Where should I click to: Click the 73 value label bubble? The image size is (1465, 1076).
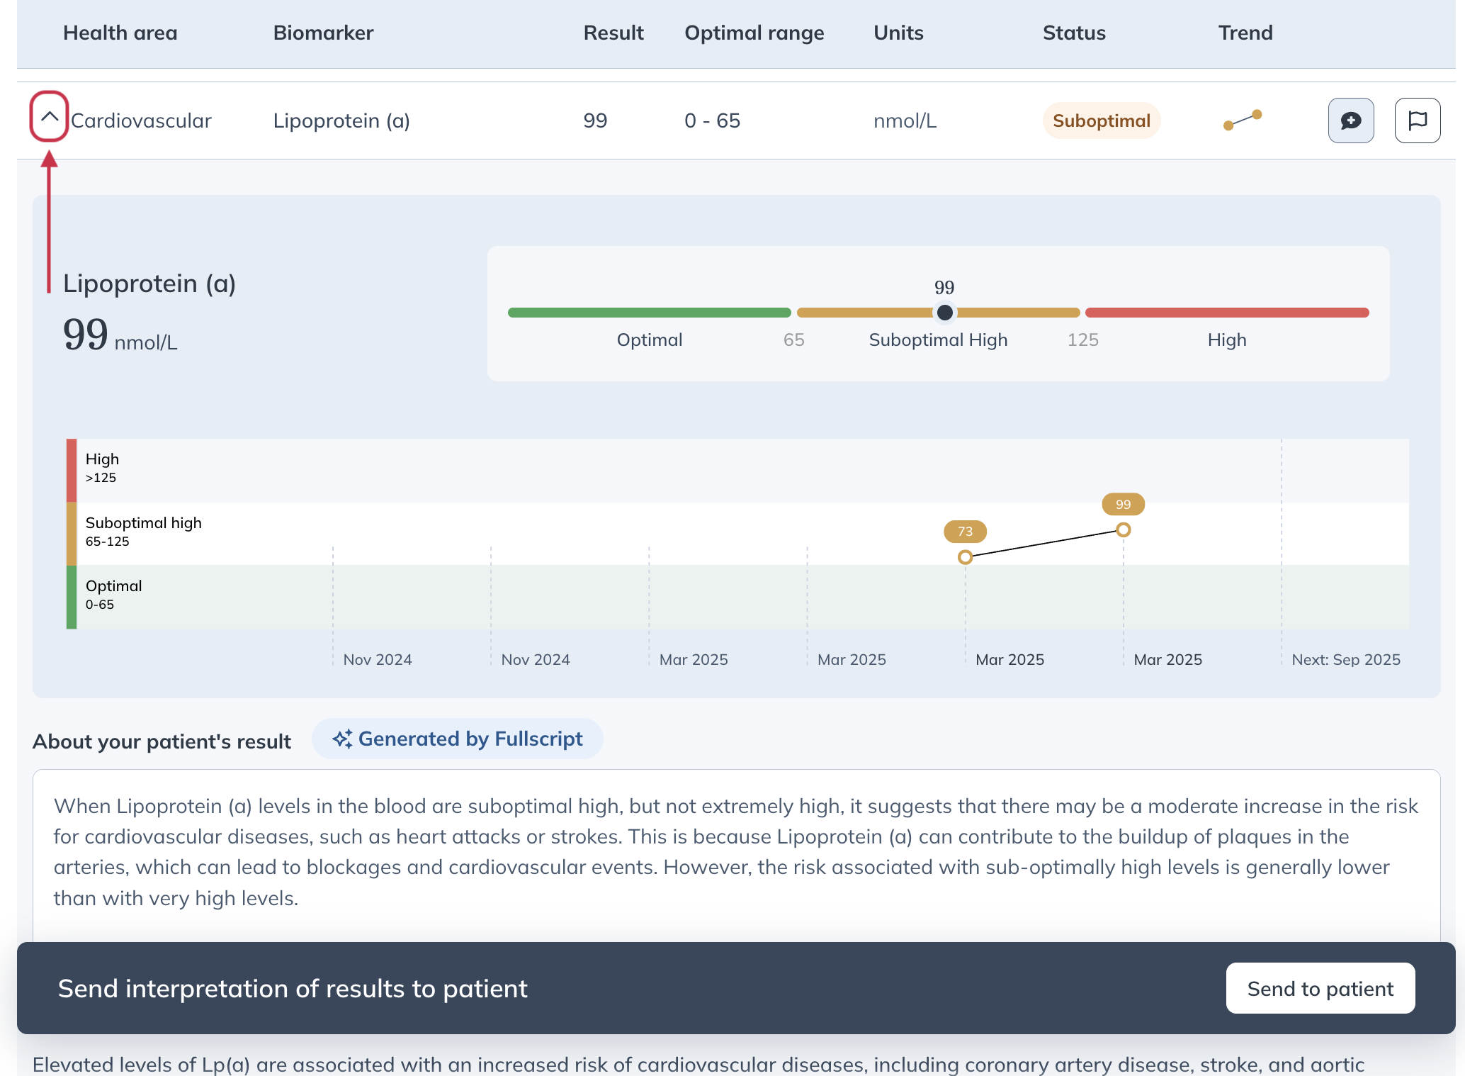pyautogui.click(x=966, y=532)
